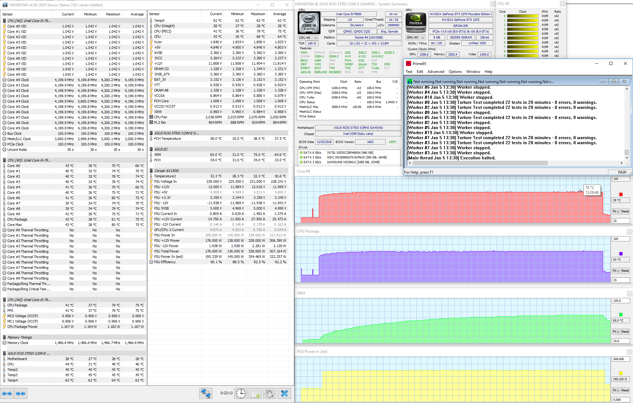Select the PSU Efficiency sensor row
Screen dimensions: 633x403
pos(218,262)
